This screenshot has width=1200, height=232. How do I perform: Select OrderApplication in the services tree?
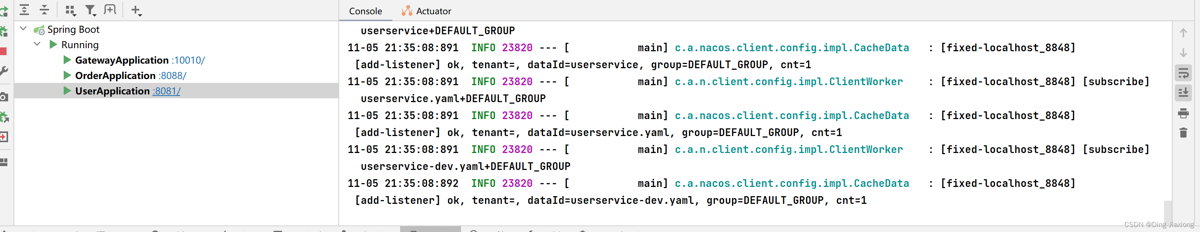[x=115, y=75]
